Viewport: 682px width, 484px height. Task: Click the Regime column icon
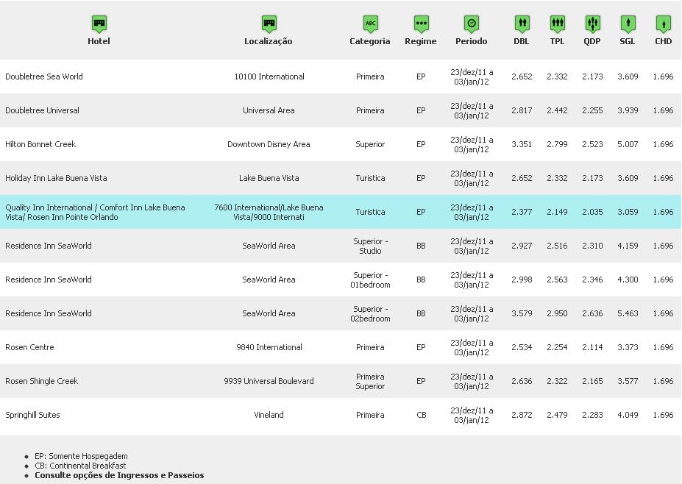(421, 24)
